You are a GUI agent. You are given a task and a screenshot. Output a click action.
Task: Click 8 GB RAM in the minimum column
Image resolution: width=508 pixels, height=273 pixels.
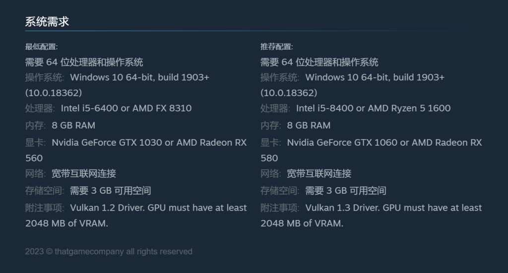(x=73, y=125)
